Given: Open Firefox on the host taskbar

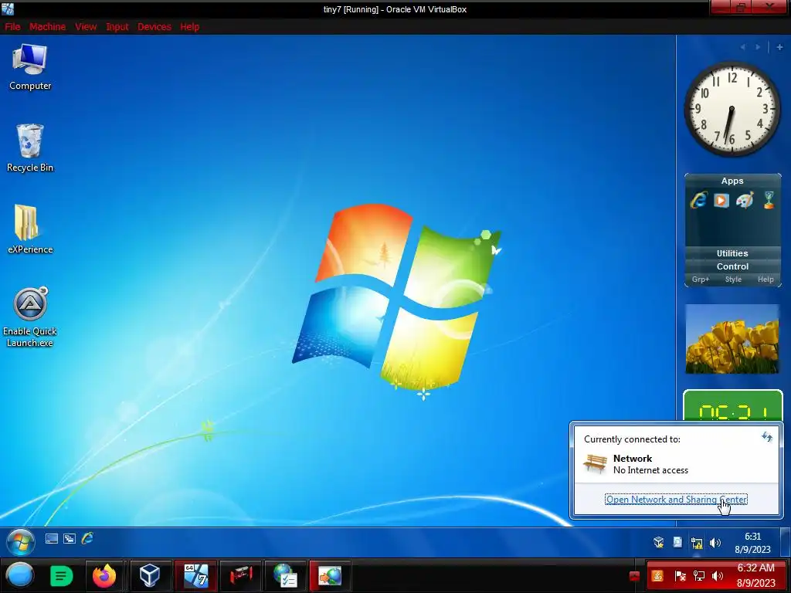Looking at the screenshot, I should (x=104, y=575).
